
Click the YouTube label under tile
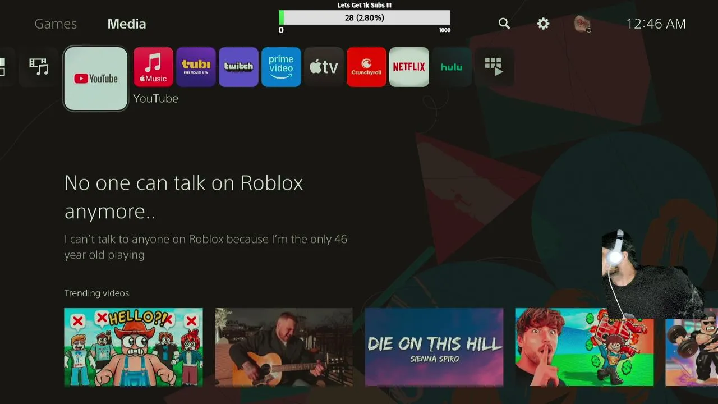point(155,98)
